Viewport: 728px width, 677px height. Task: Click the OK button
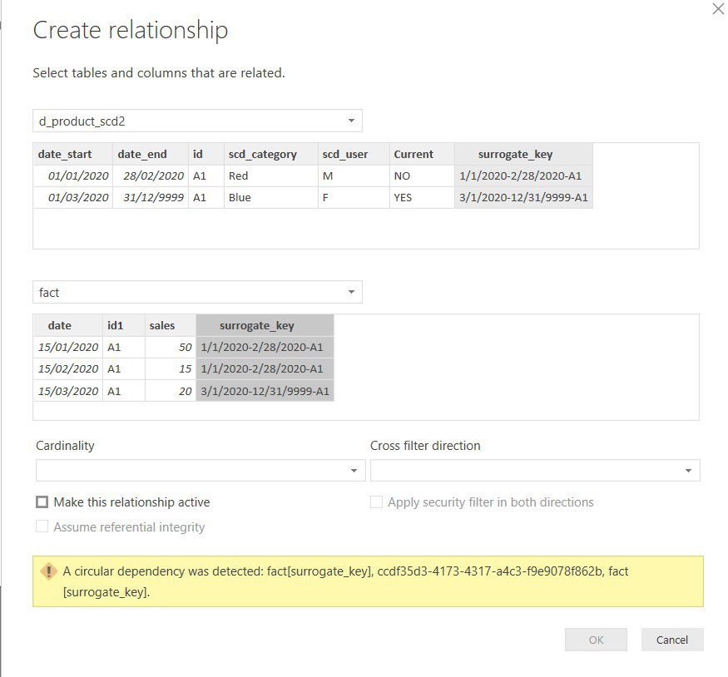point(596,640)
